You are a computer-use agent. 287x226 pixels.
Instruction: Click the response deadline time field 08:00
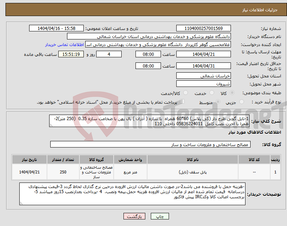[x=148, y=54]
